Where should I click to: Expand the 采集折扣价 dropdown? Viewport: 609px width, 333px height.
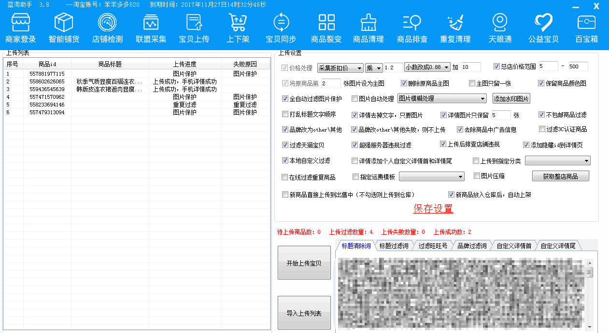coord(340,68)
